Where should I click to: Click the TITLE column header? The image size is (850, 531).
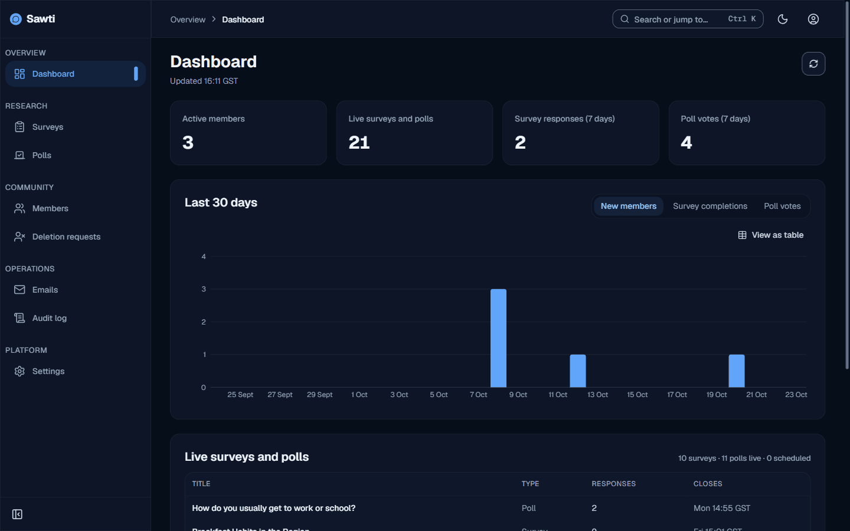tap(201, 484)
